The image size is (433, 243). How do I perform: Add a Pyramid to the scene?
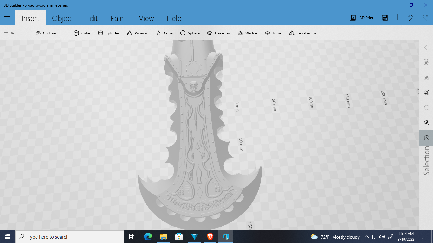138,33
